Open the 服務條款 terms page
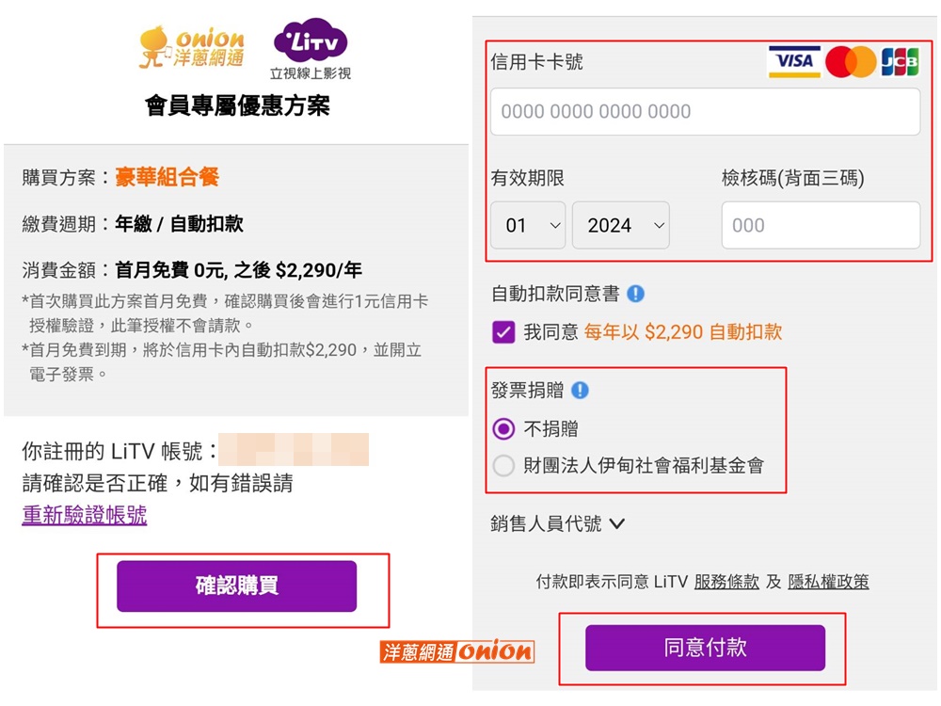This screenshot has width=941, height=706. (726, 581)
